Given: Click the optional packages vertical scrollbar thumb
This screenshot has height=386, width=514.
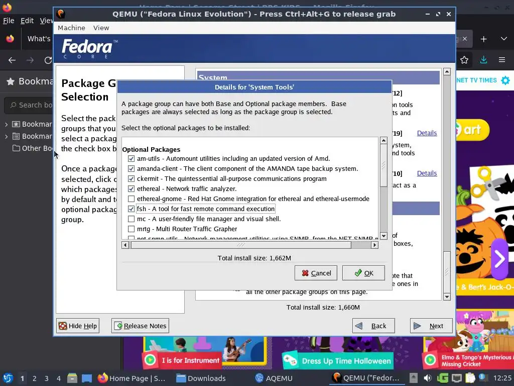Looking at the screenshot, I should click(383, 165).
